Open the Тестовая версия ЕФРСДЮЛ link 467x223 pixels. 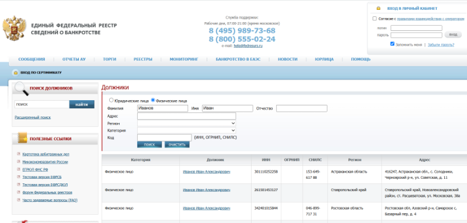pyautogui.click(x=45, y=185)
